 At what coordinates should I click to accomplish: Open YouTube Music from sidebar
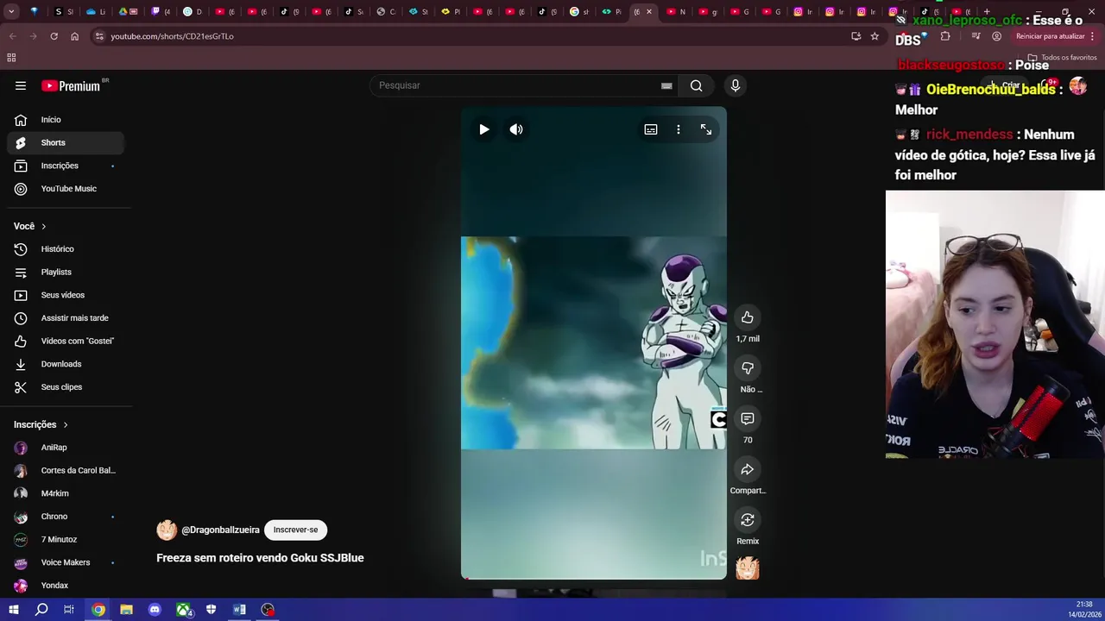tap(66, 189)
